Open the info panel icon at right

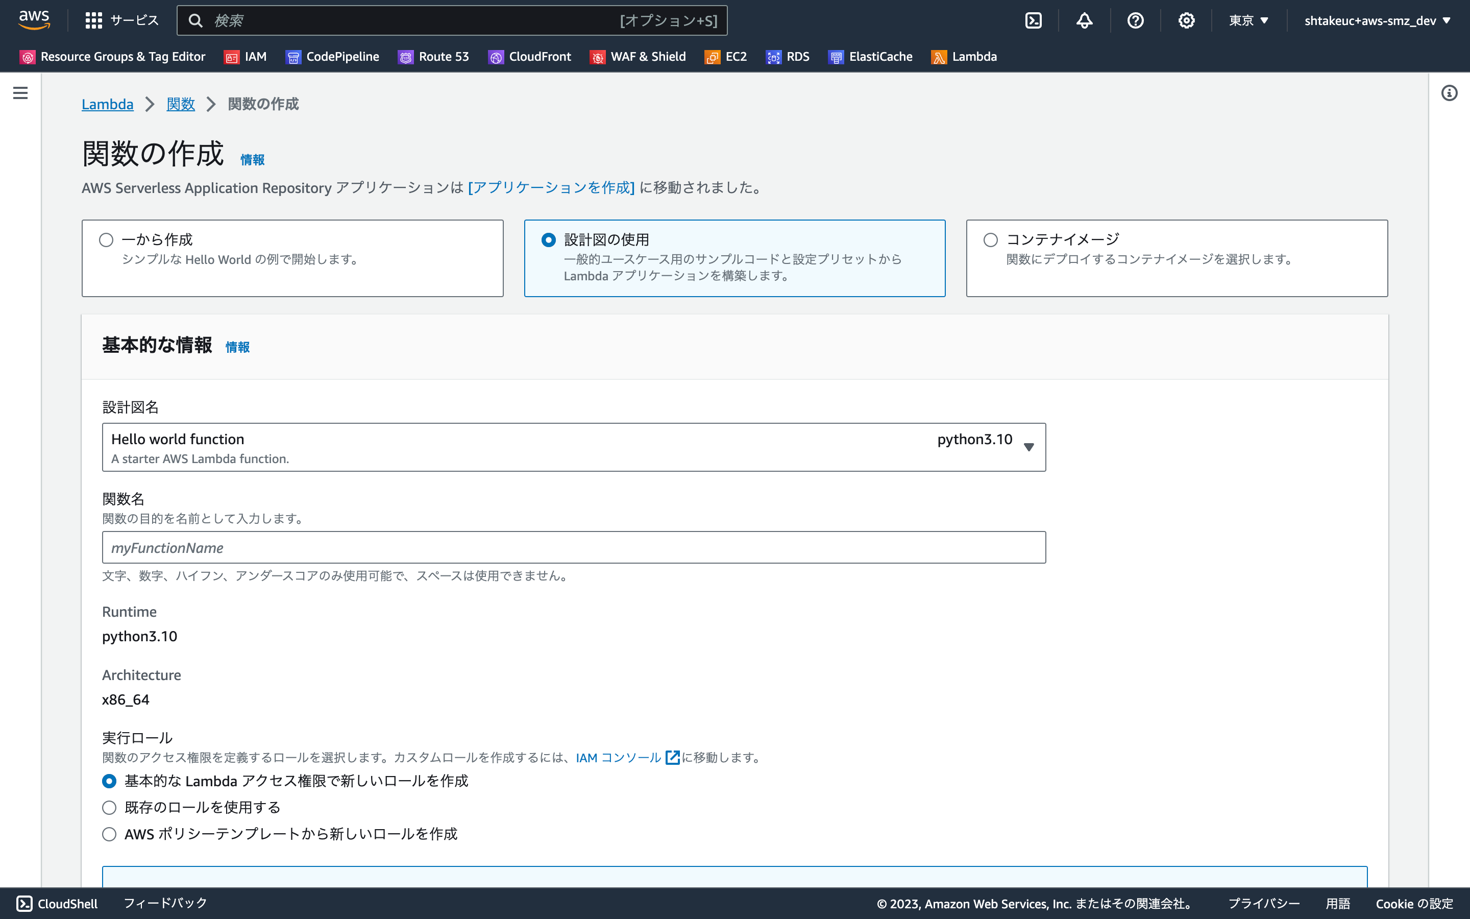pyautogui.click(x=1450, y=93)
